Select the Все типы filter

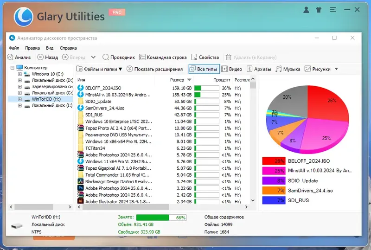pos(204,69)
